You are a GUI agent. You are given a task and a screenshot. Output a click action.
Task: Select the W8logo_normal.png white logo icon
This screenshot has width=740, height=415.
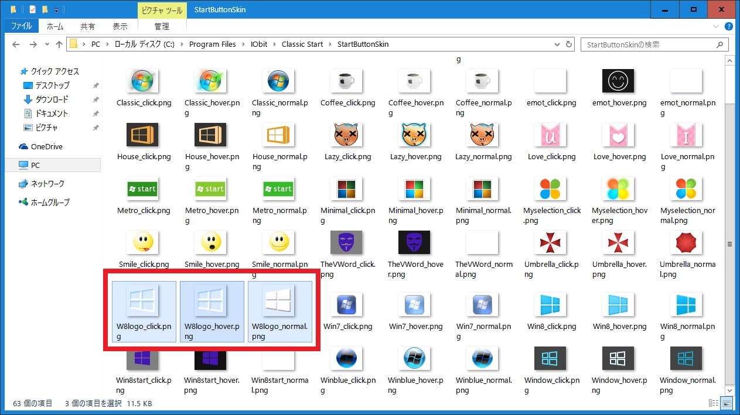point(279,301)
